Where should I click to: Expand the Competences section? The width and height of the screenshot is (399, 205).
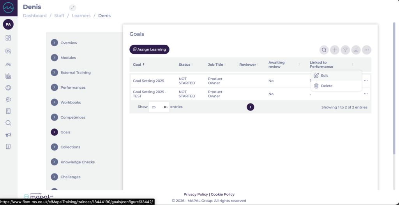click(72, 117)
